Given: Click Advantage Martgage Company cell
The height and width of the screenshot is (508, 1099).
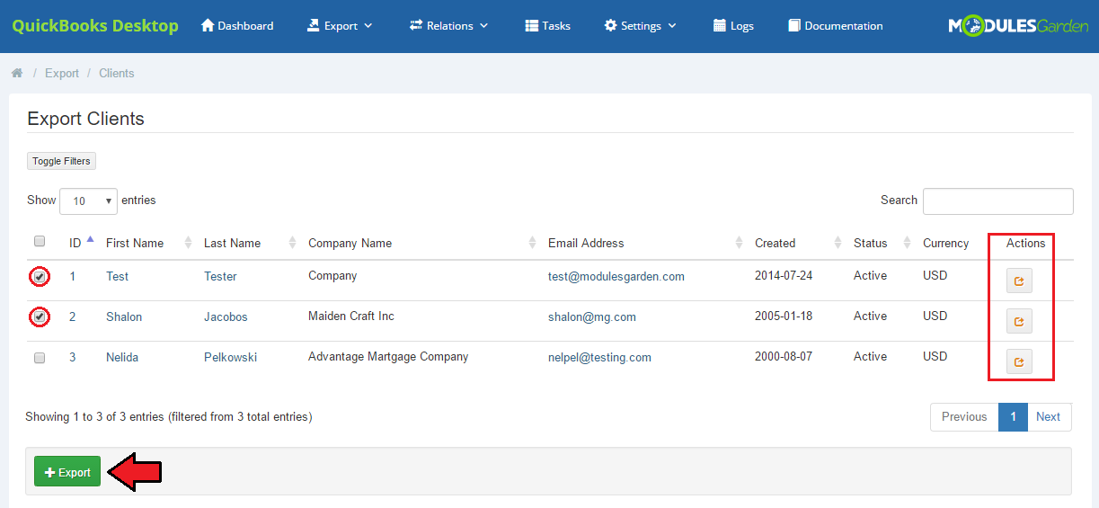Looking at the screenshot, I should 388,356.
